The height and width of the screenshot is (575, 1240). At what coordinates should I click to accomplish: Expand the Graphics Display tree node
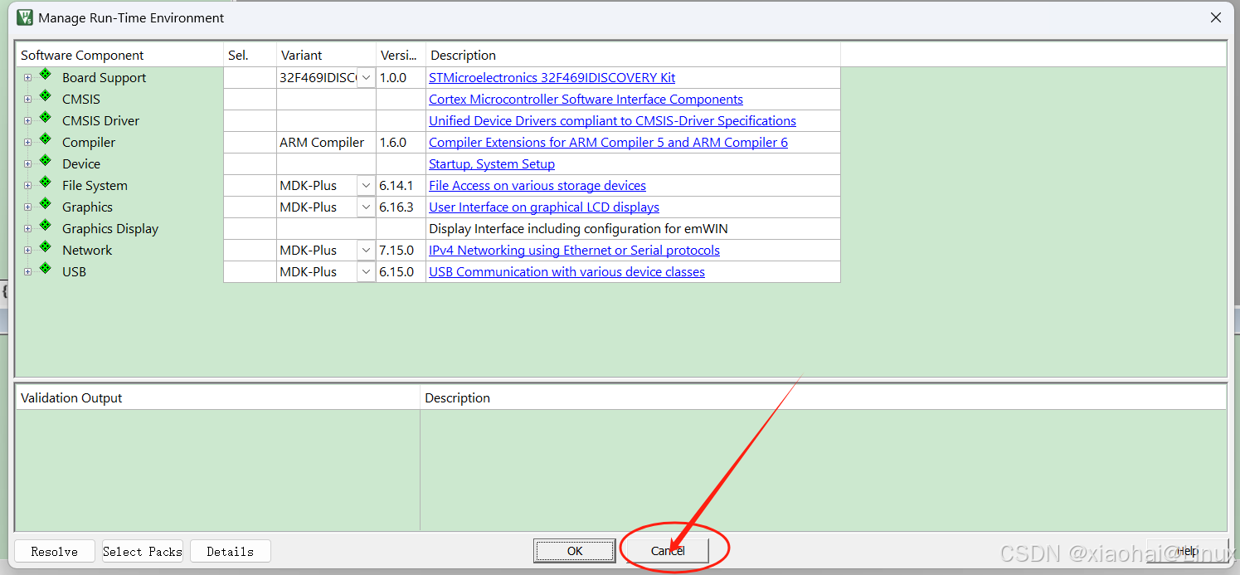point(27,229)
